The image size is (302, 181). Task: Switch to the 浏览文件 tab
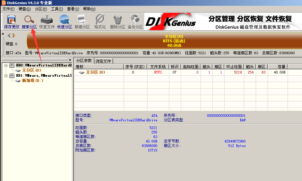click(x=103, y=61)
